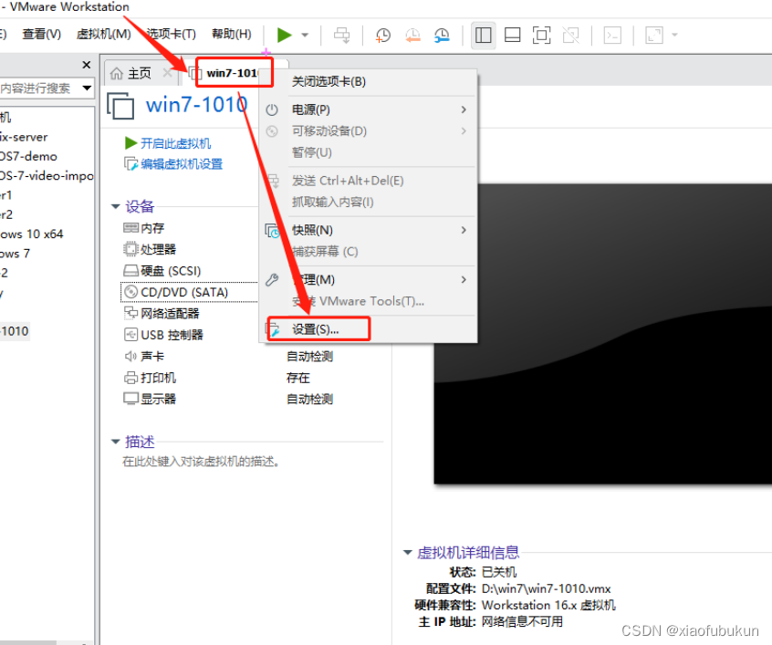Select the Windows 7 library entry

click(15, 254)
